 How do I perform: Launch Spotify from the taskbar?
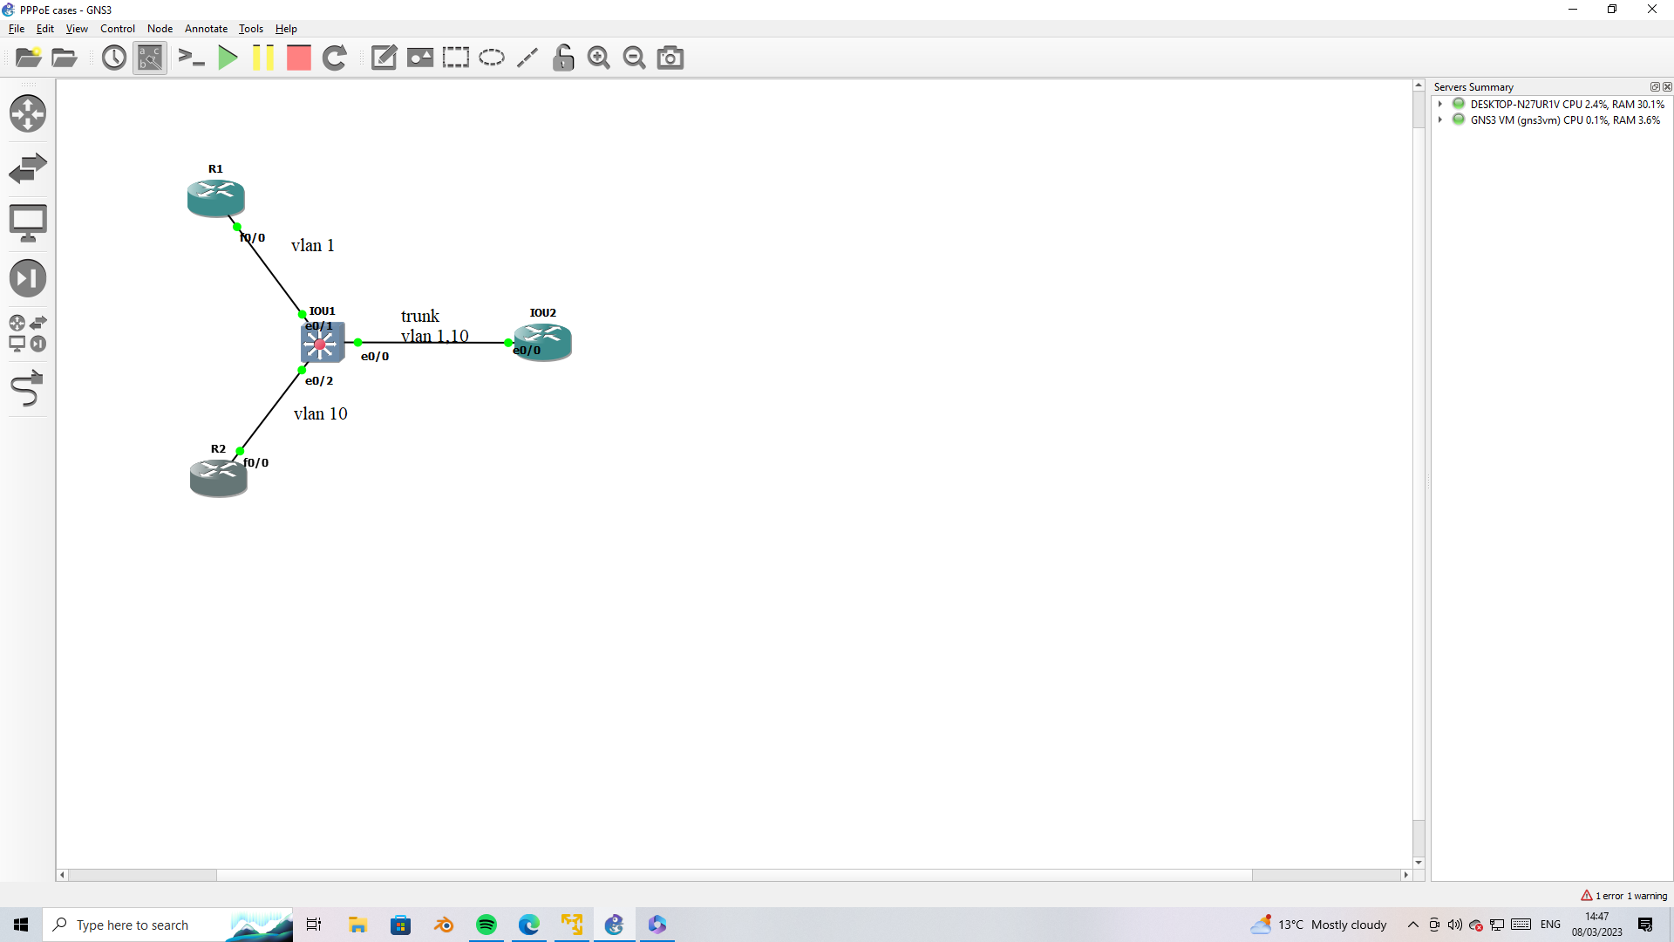point(486,925)
